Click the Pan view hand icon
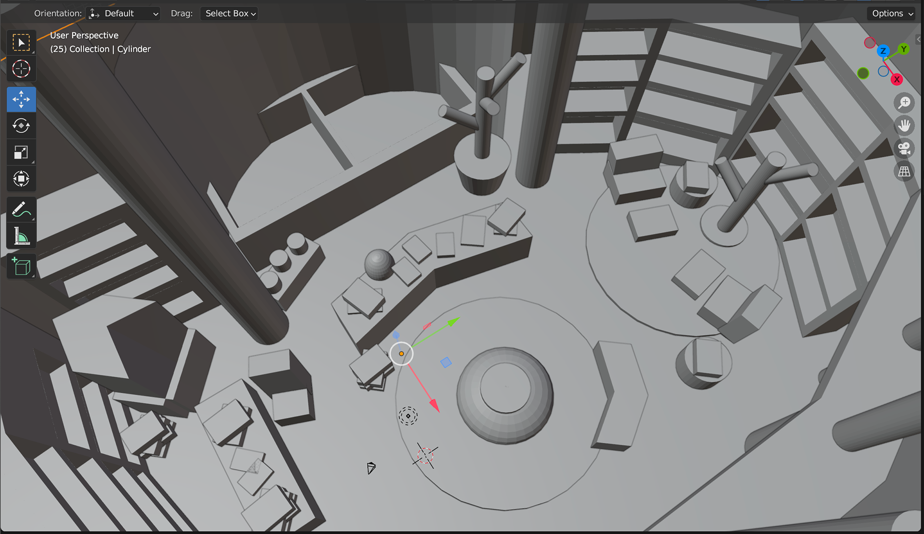This screenshot has width=924, height=534. click(904, 126)
